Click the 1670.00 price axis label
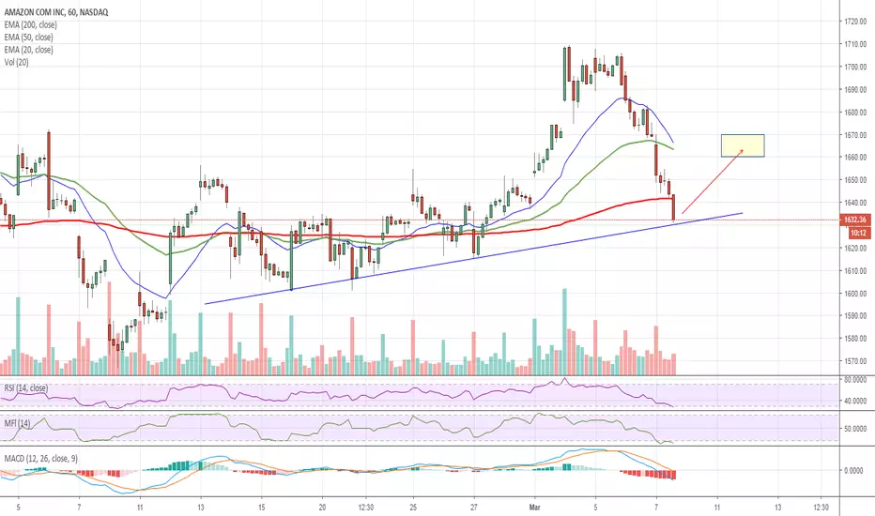875x516 pixels. tap(855, 135)
